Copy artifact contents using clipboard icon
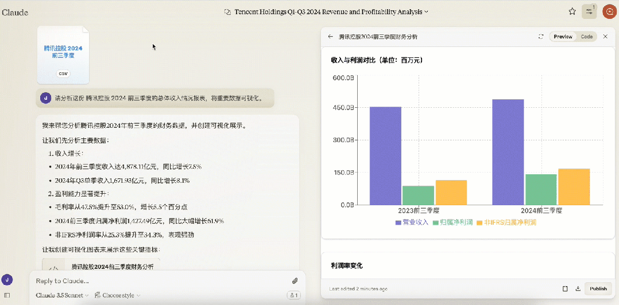 tap(565, 288)
